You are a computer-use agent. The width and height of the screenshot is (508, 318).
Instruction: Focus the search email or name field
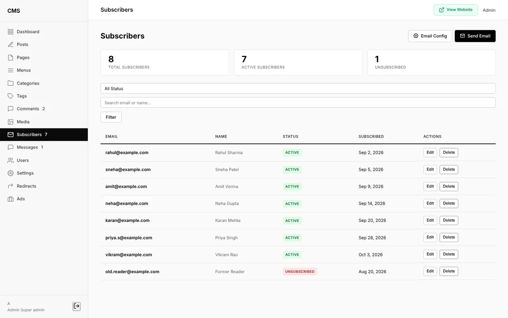(298, 103)
